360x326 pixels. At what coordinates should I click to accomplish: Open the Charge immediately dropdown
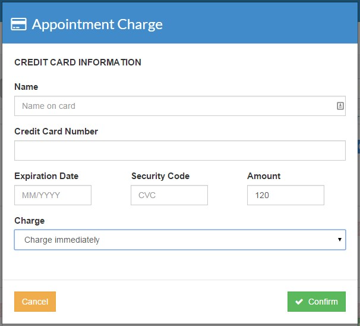point(179,240)
